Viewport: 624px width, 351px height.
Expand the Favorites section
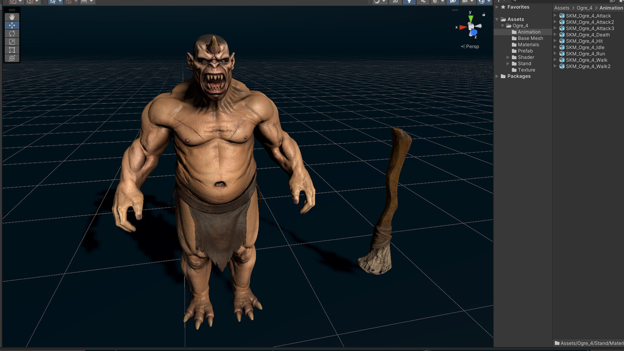[497, 7]
